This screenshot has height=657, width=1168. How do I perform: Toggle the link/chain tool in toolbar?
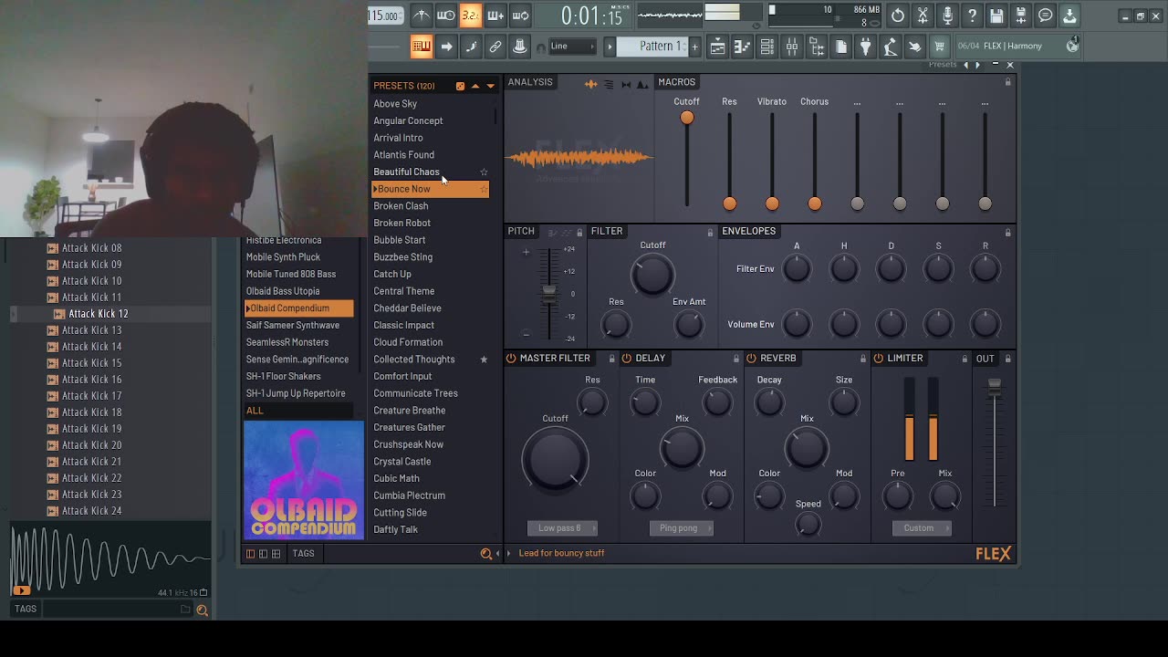(x=495, y=47)
